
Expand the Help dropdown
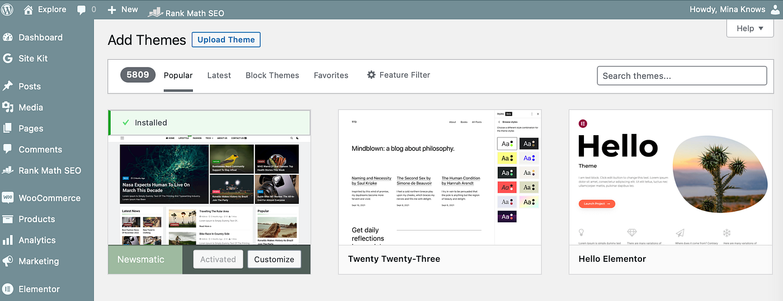pos(750,28)
